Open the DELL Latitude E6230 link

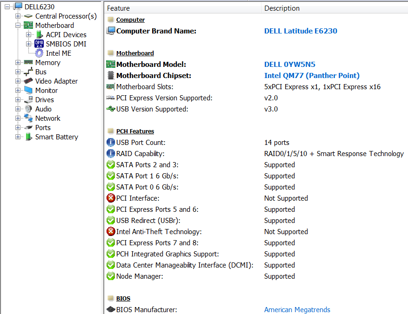coord(301,31)
